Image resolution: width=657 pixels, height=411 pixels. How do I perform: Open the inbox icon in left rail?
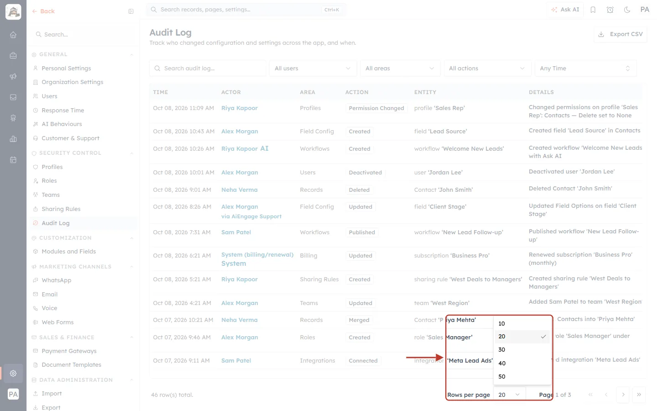tap(13, 97)
